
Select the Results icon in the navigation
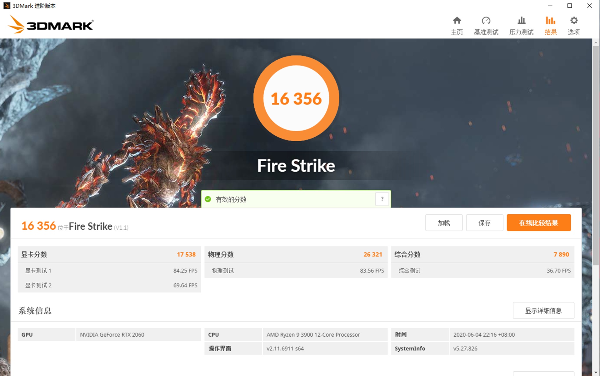[x=550, y=25]
